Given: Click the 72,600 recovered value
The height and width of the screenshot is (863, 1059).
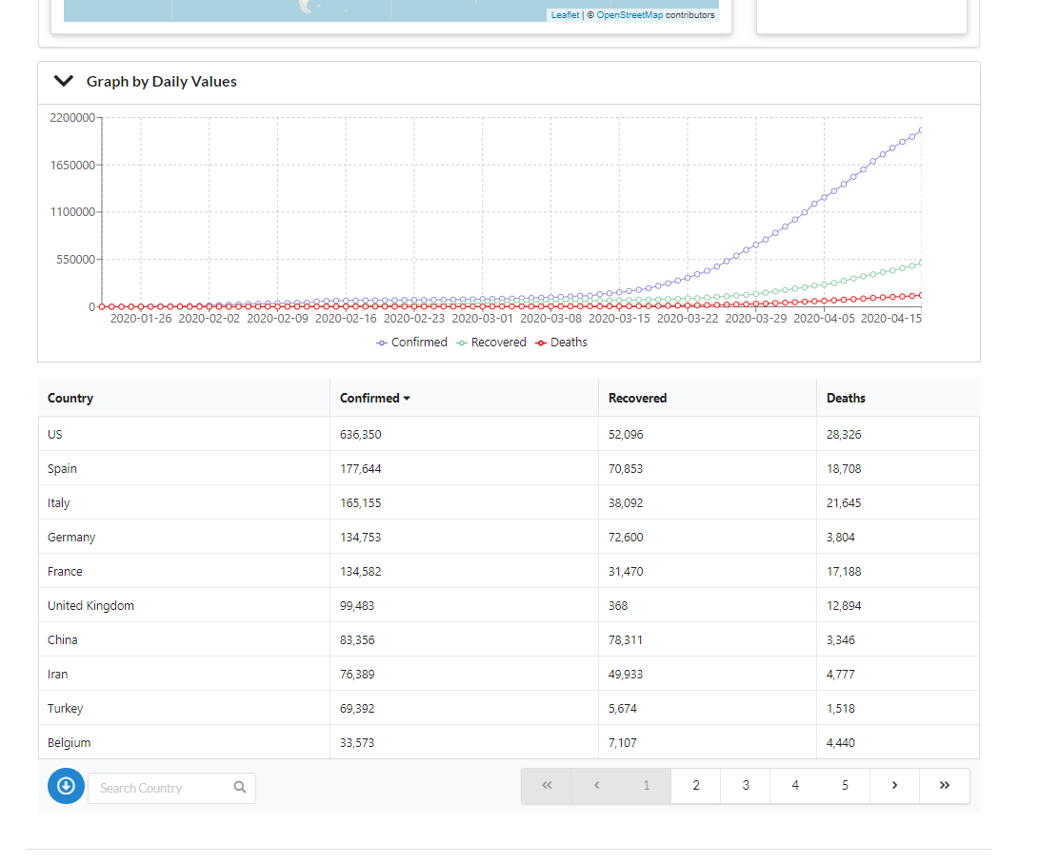Looking at the screenshot, I should (626, 538).
